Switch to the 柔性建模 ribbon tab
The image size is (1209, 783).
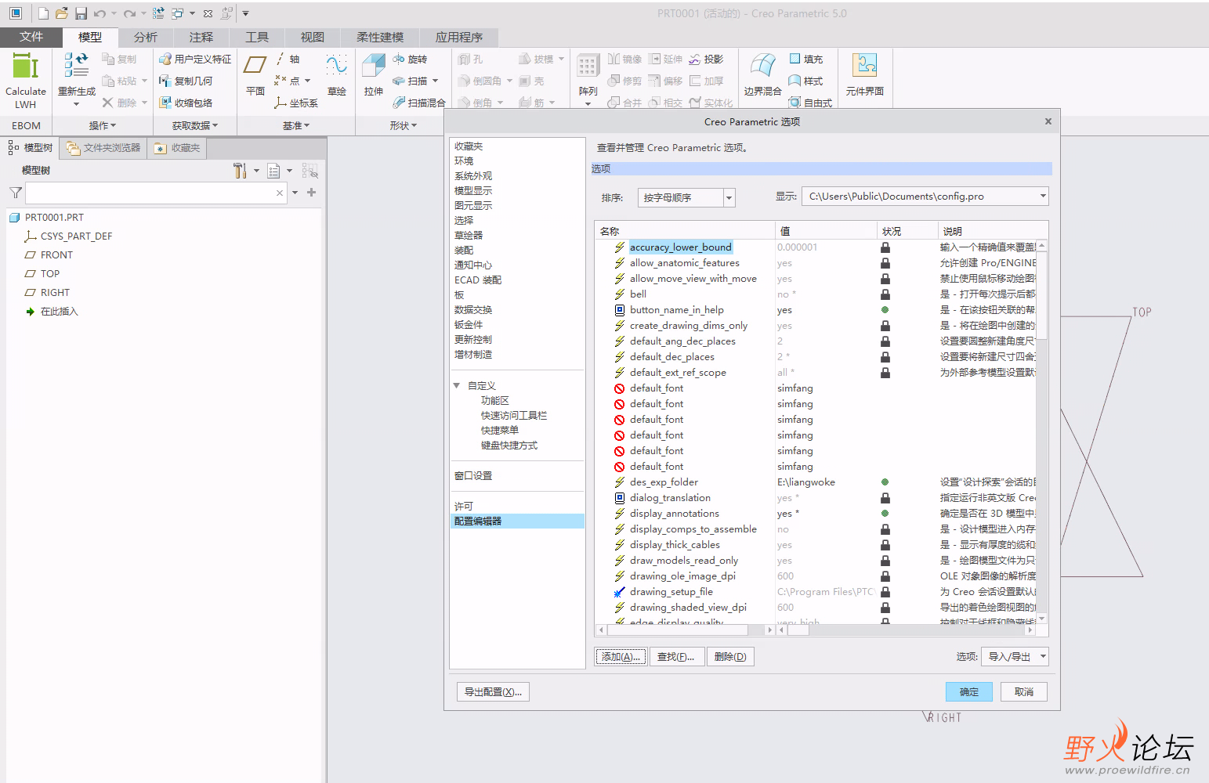(x=380, y=37)
